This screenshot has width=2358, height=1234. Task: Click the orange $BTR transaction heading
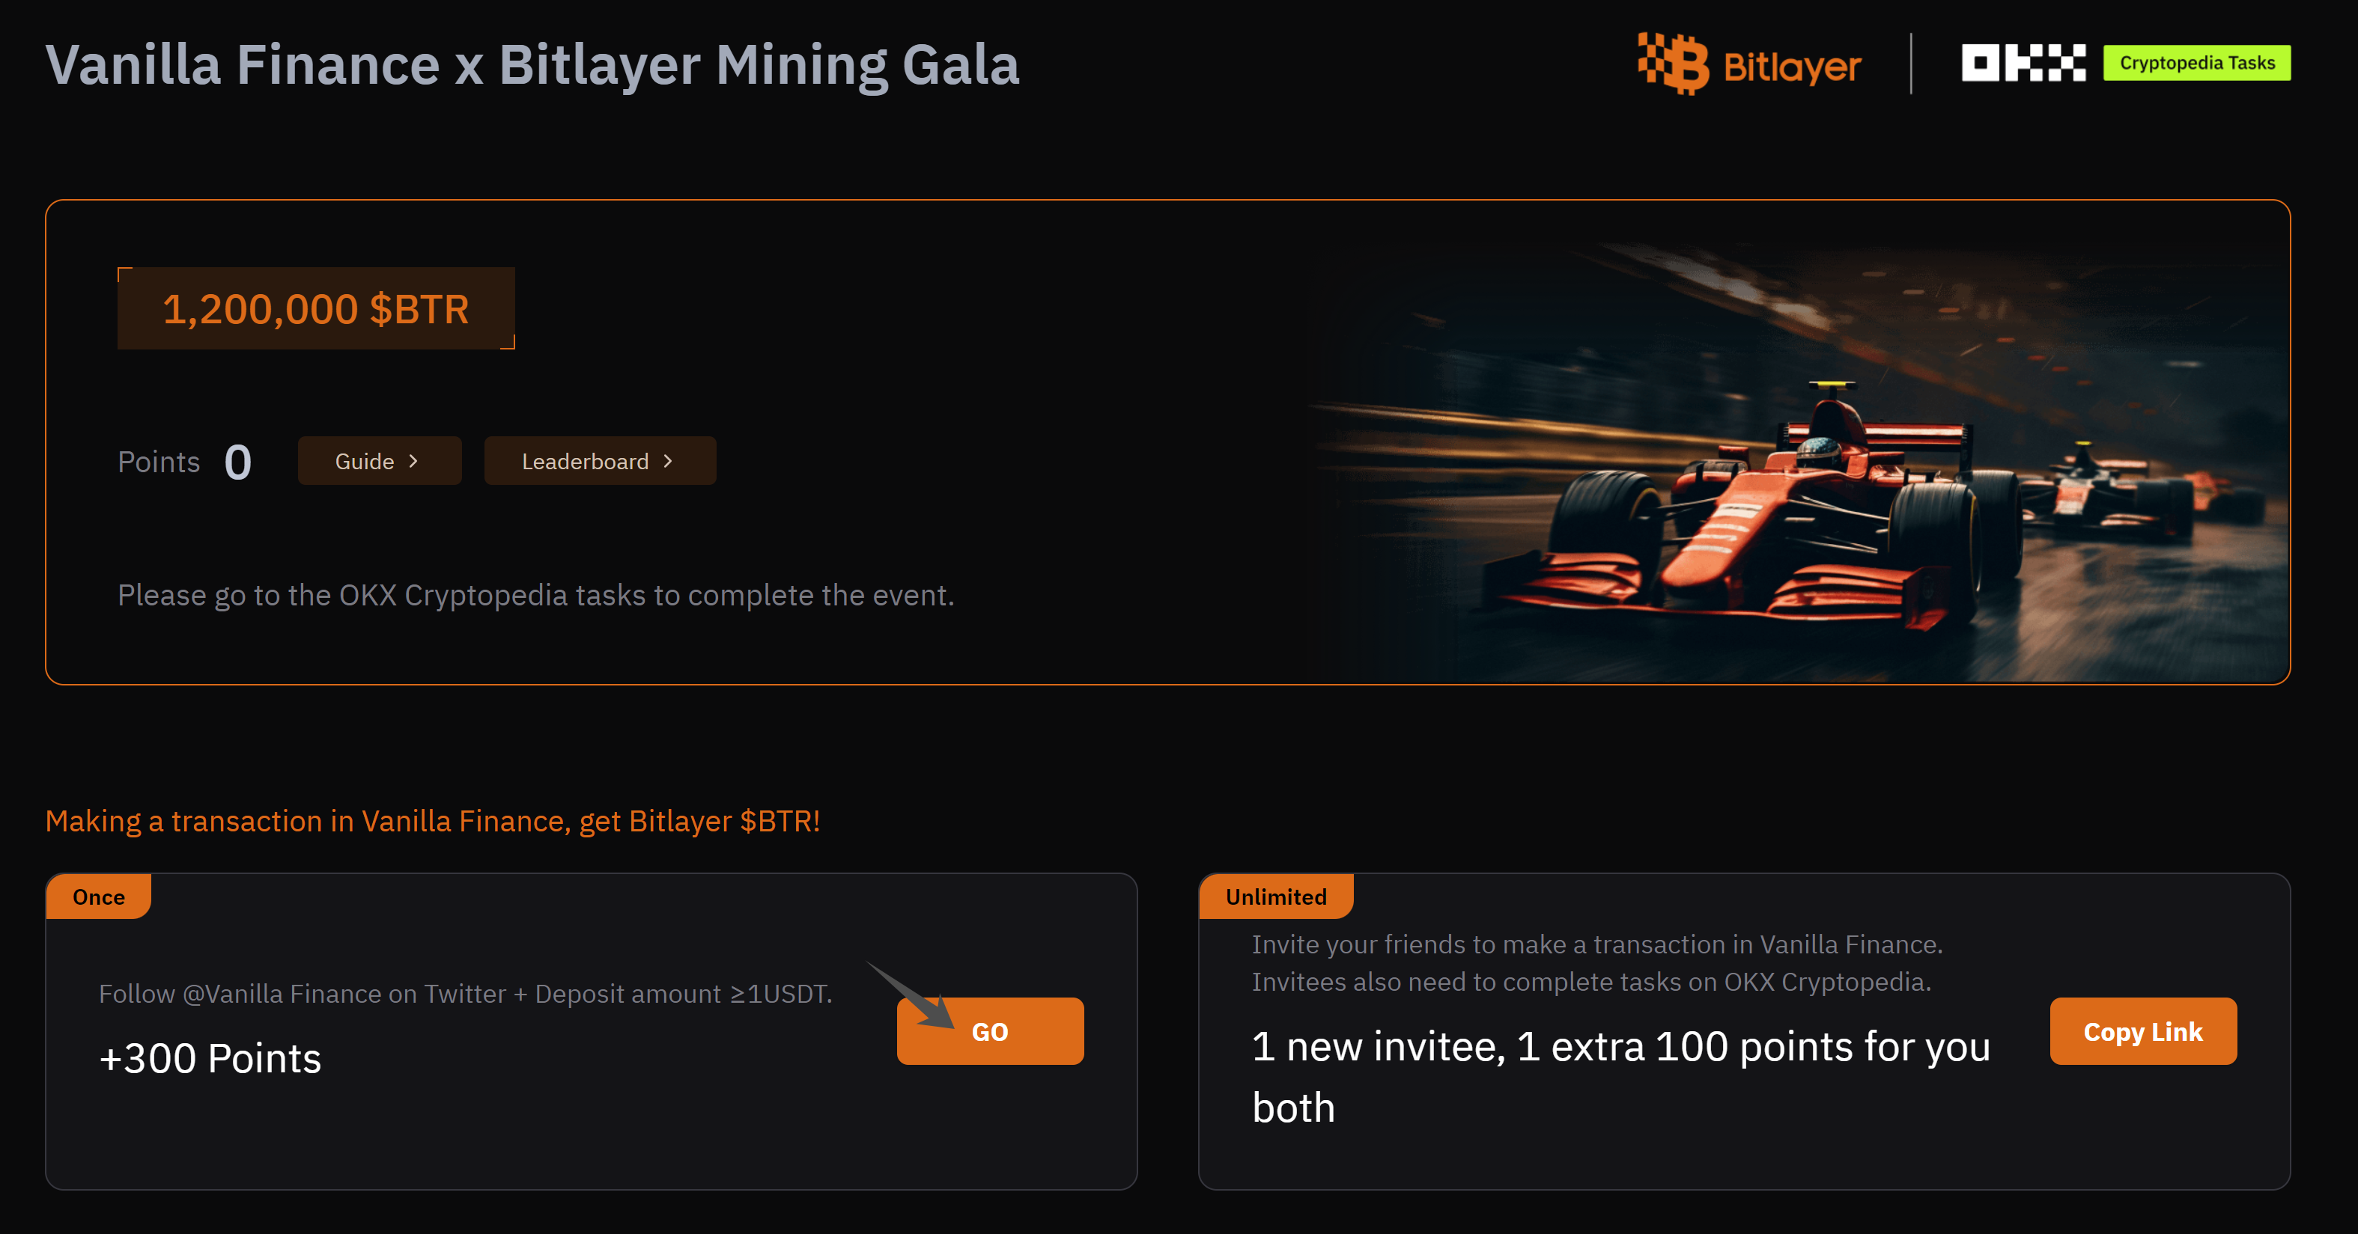coord(432,820)
